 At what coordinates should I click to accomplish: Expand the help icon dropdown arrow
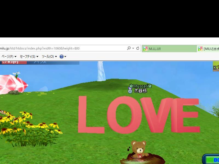pyautogui.click(x=65, y=57)
